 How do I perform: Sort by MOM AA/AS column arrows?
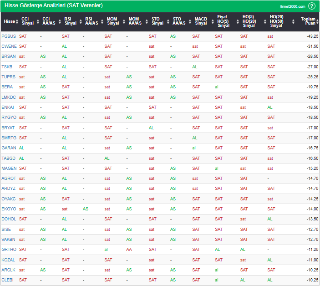coord(147,21)
